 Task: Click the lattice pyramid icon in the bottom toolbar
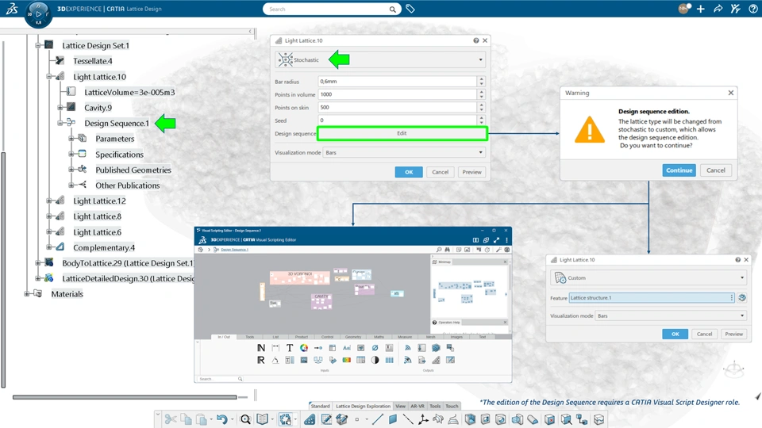(x=310, y=418)
